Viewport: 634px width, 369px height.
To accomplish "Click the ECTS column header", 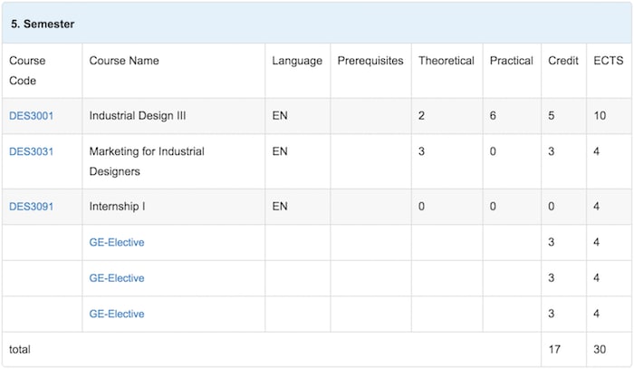I will pos(608,61).
